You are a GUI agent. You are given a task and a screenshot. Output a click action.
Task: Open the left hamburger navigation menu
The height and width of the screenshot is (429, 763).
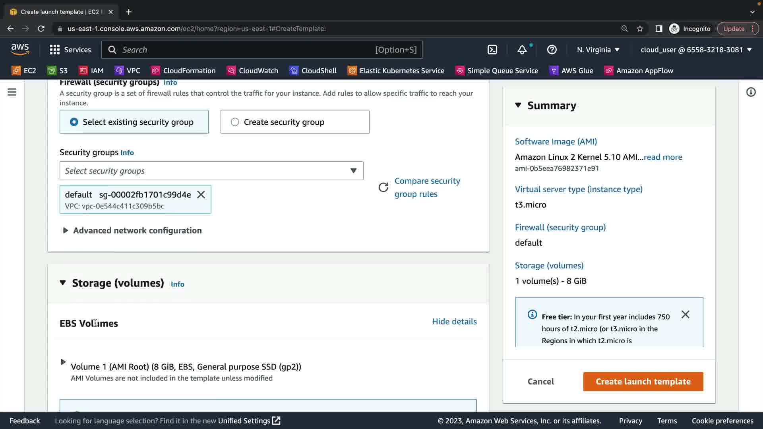12,92
